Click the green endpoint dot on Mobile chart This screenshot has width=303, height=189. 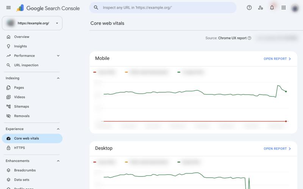coord(286,91)
